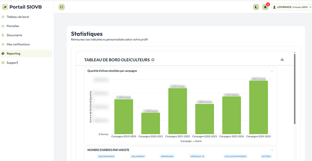Click the 'Campaign → Name' axis label

[x=191, y=141]
